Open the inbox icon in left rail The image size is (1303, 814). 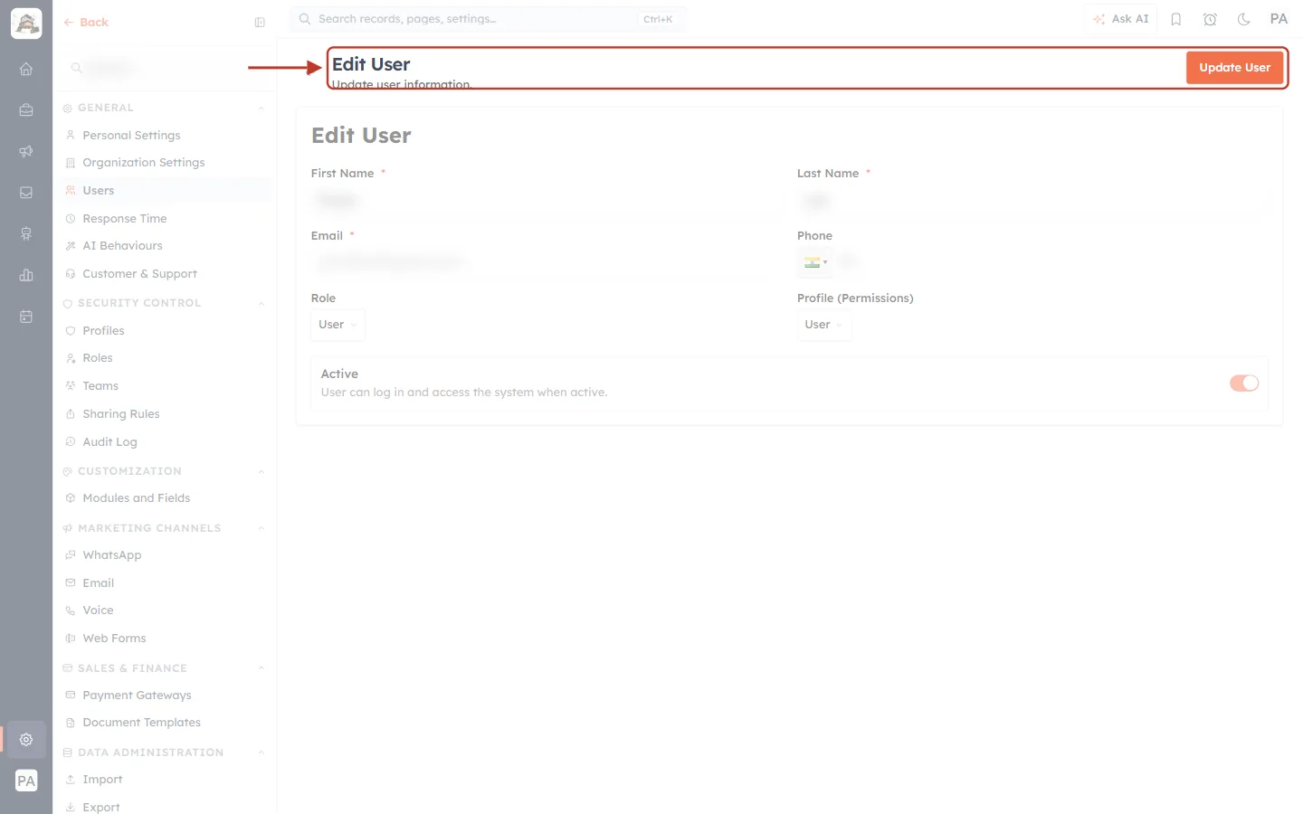26,193
